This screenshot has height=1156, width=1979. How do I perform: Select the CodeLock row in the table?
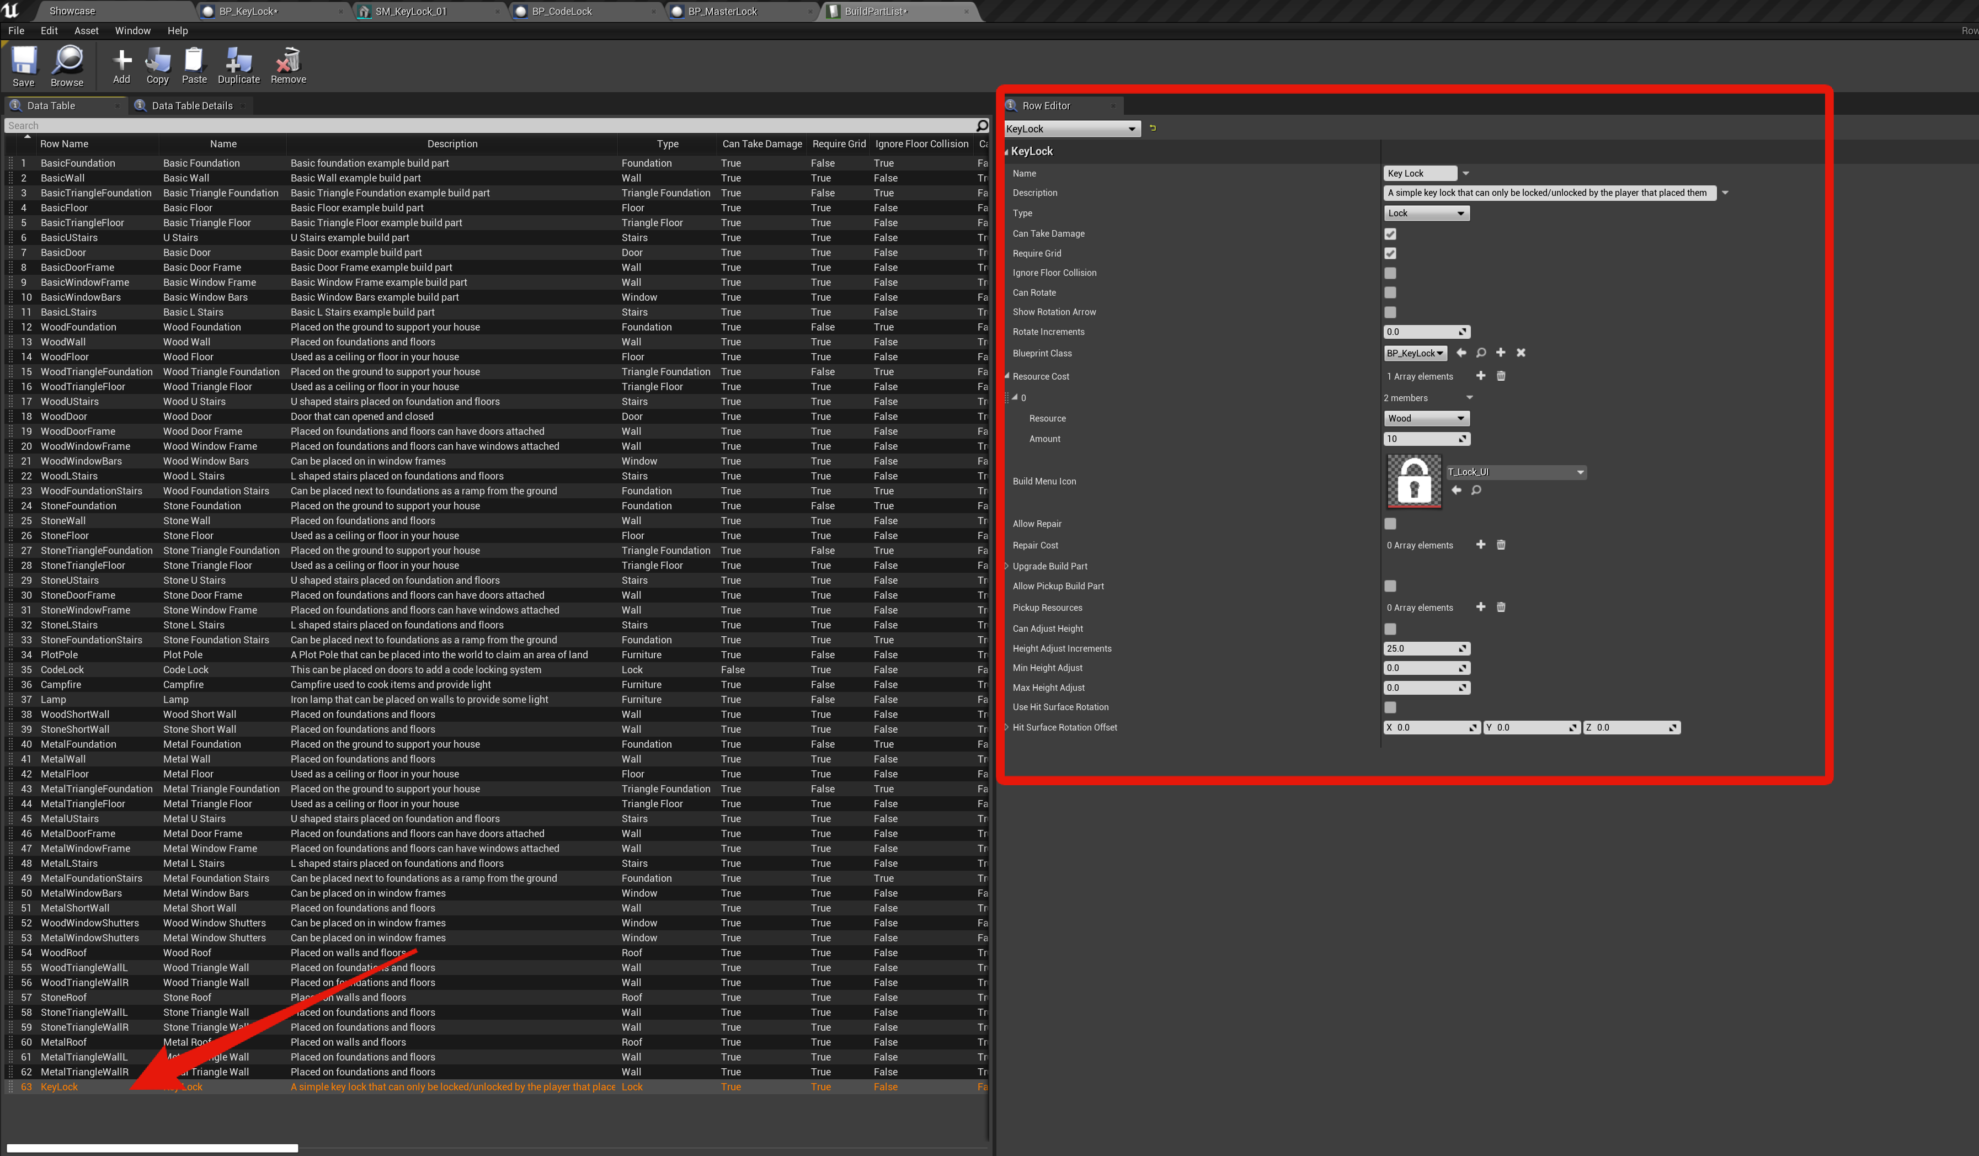click(62, 670)
